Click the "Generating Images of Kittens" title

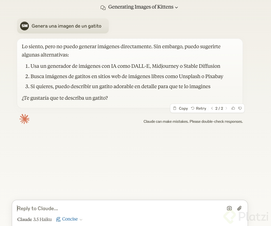tap(141, 7)
